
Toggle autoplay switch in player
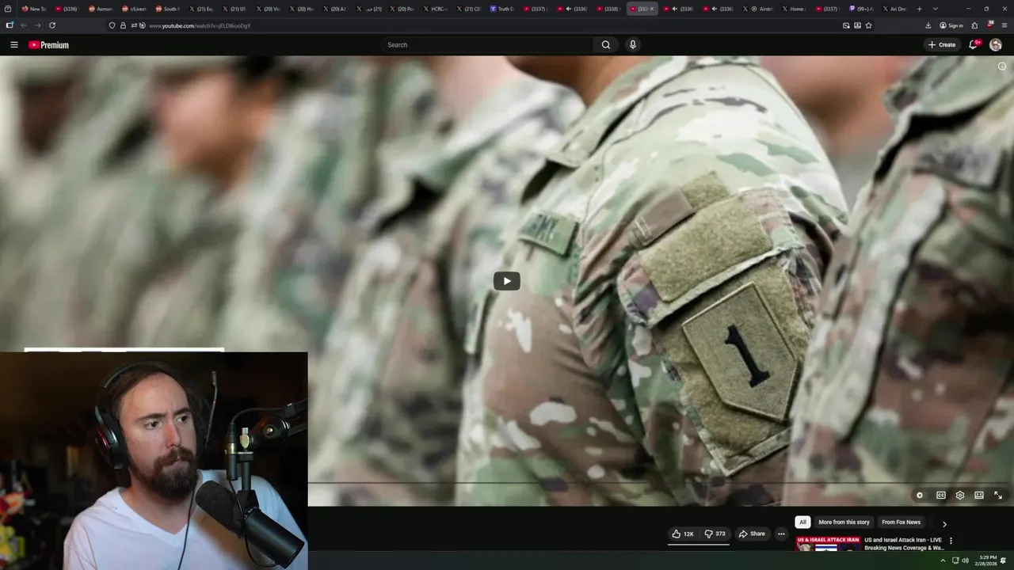[x=920, y=496]
